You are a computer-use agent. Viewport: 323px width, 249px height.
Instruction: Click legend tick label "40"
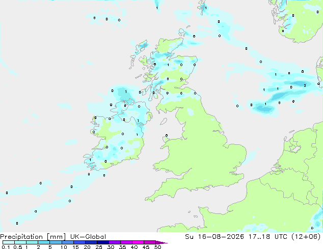tap(134, 247)
